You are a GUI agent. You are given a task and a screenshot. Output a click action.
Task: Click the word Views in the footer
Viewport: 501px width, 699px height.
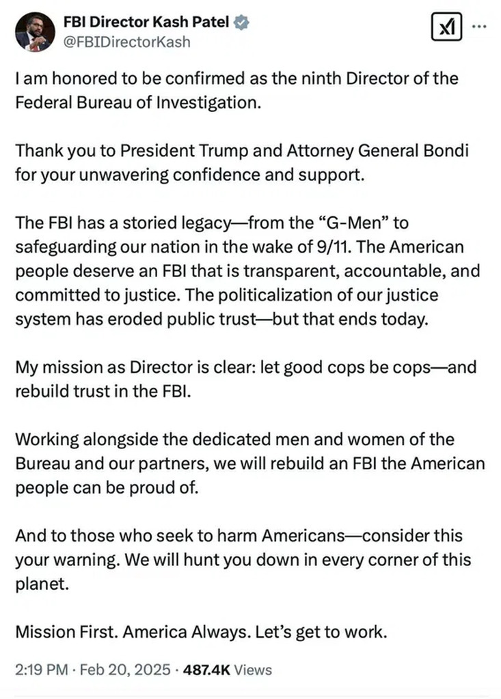tap(253, 670)
